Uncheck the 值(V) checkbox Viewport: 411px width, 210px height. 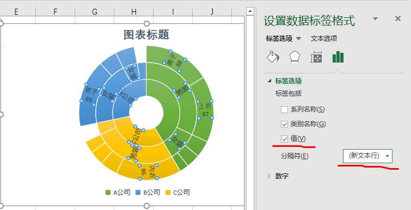point(284,139)
